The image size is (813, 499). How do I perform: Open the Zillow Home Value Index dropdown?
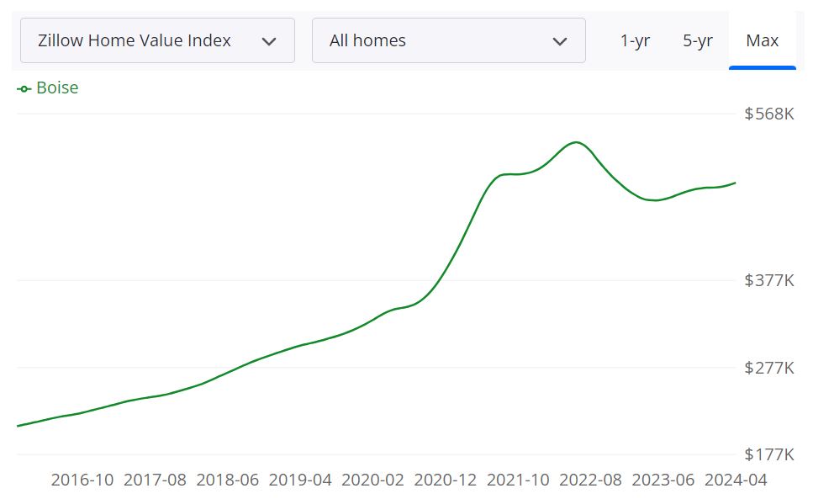point(157,40)
